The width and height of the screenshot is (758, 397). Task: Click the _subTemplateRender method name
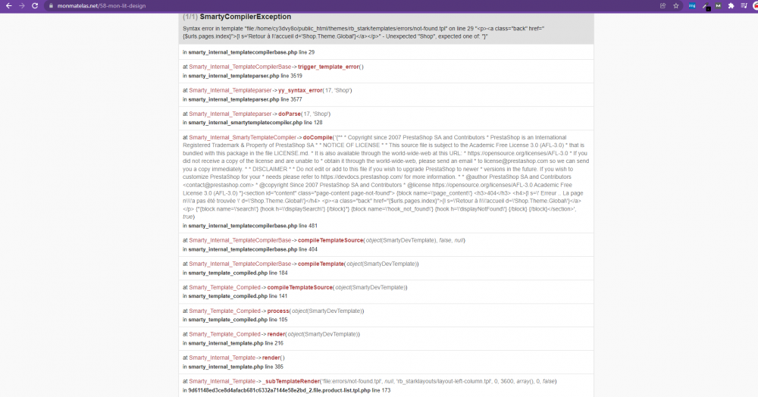(291, 382)
